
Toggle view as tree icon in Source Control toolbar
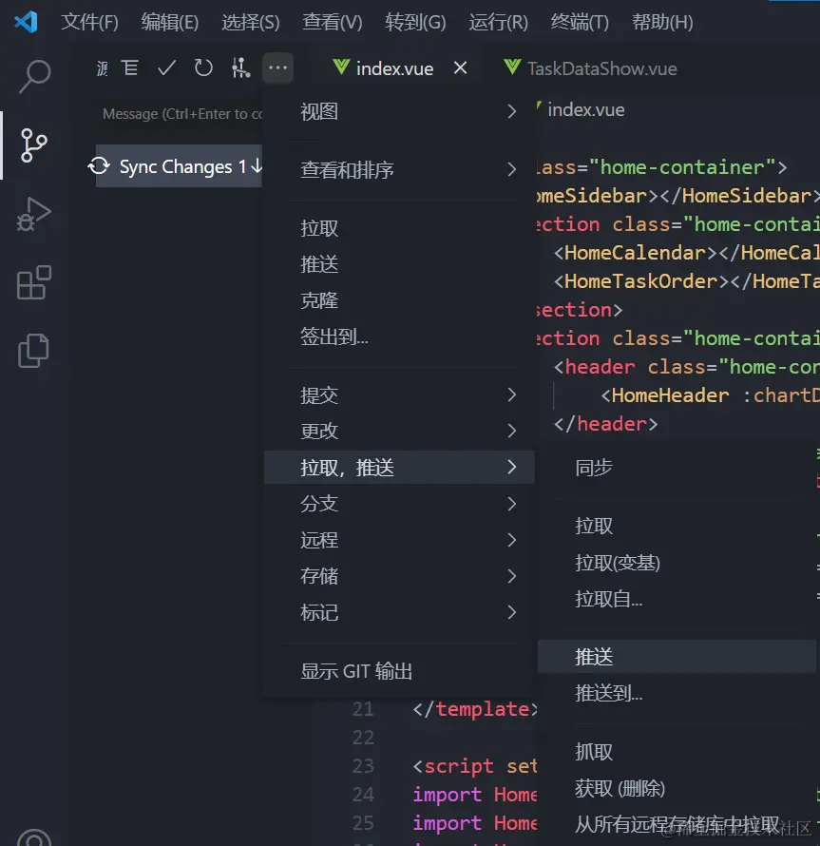click(x=130, y=68)
